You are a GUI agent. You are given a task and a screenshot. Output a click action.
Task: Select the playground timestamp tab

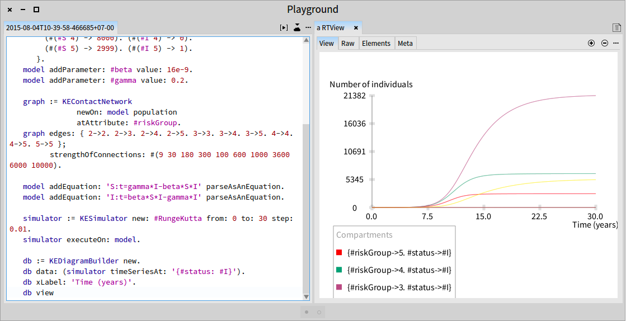click(x=60, y=28)
